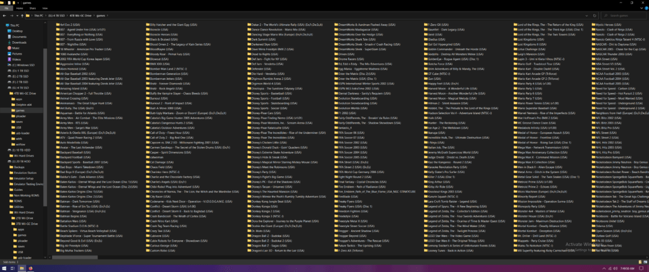Expand the address bar history dropdown

pyautogui.click(x=588, y=16)
